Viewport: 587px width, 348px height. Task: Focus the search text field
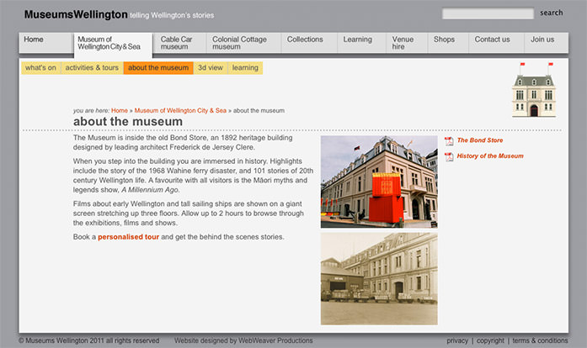coord(488,13)
